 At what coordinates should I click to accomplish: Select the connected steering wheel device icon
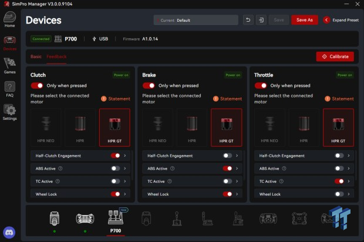(85, 219)
